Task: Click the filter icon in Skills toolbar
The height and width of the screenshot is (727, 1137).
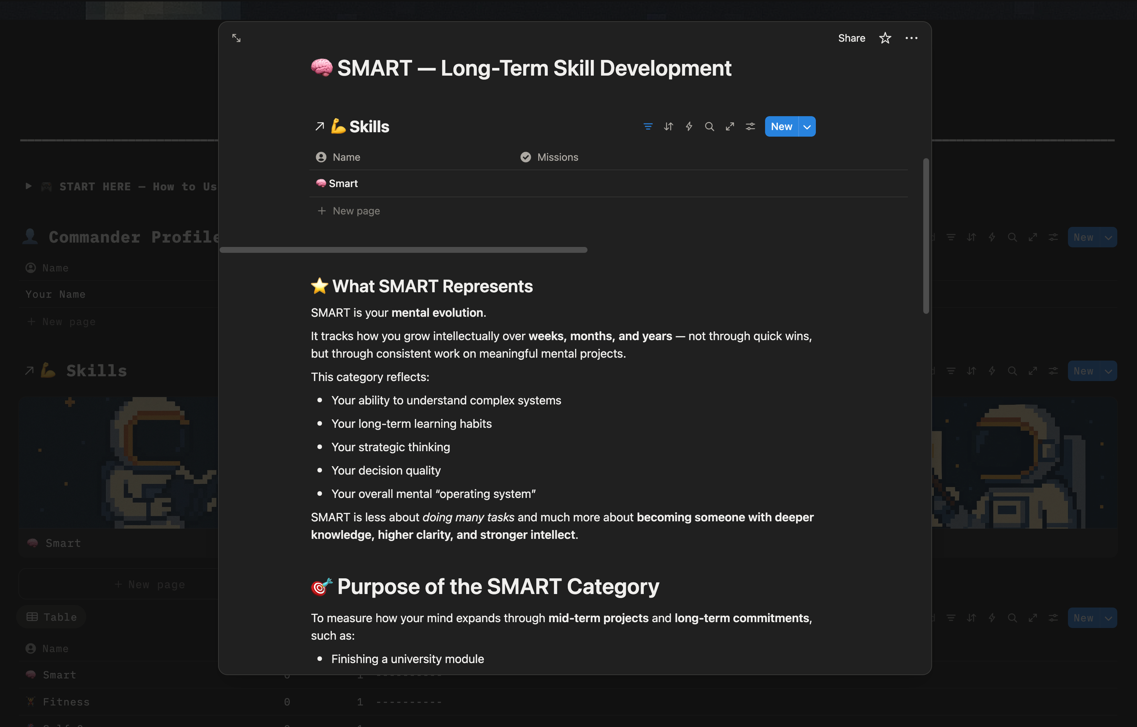Action: click(648, 126)
